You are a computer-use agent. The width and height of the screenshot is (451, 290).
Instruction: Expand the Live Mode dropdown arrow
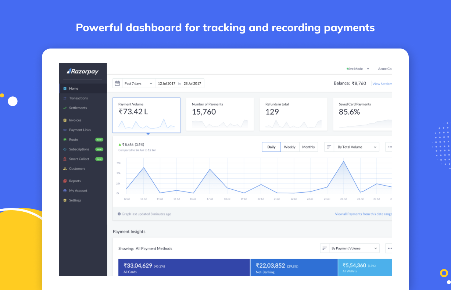pos(368,69)
